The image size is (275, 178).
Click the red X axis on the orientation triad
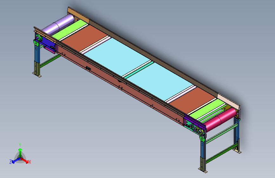point(24,160)
